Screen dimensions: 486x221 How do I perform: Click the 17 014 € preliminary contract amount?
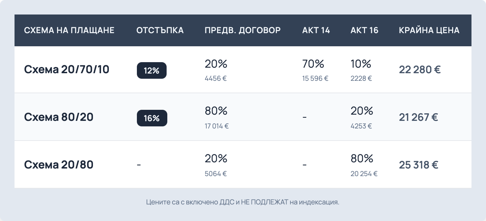(217, 126)
